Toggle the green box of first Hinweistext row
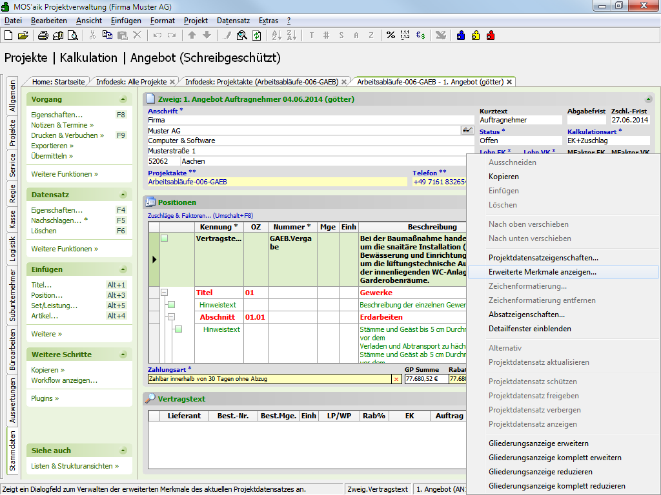Screen dimensions: 661x495 pyautogui.click(x=172, y=305)
